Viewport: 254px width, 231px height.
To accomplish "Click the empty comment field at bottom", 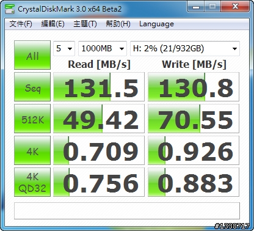I will click(127, 211).
